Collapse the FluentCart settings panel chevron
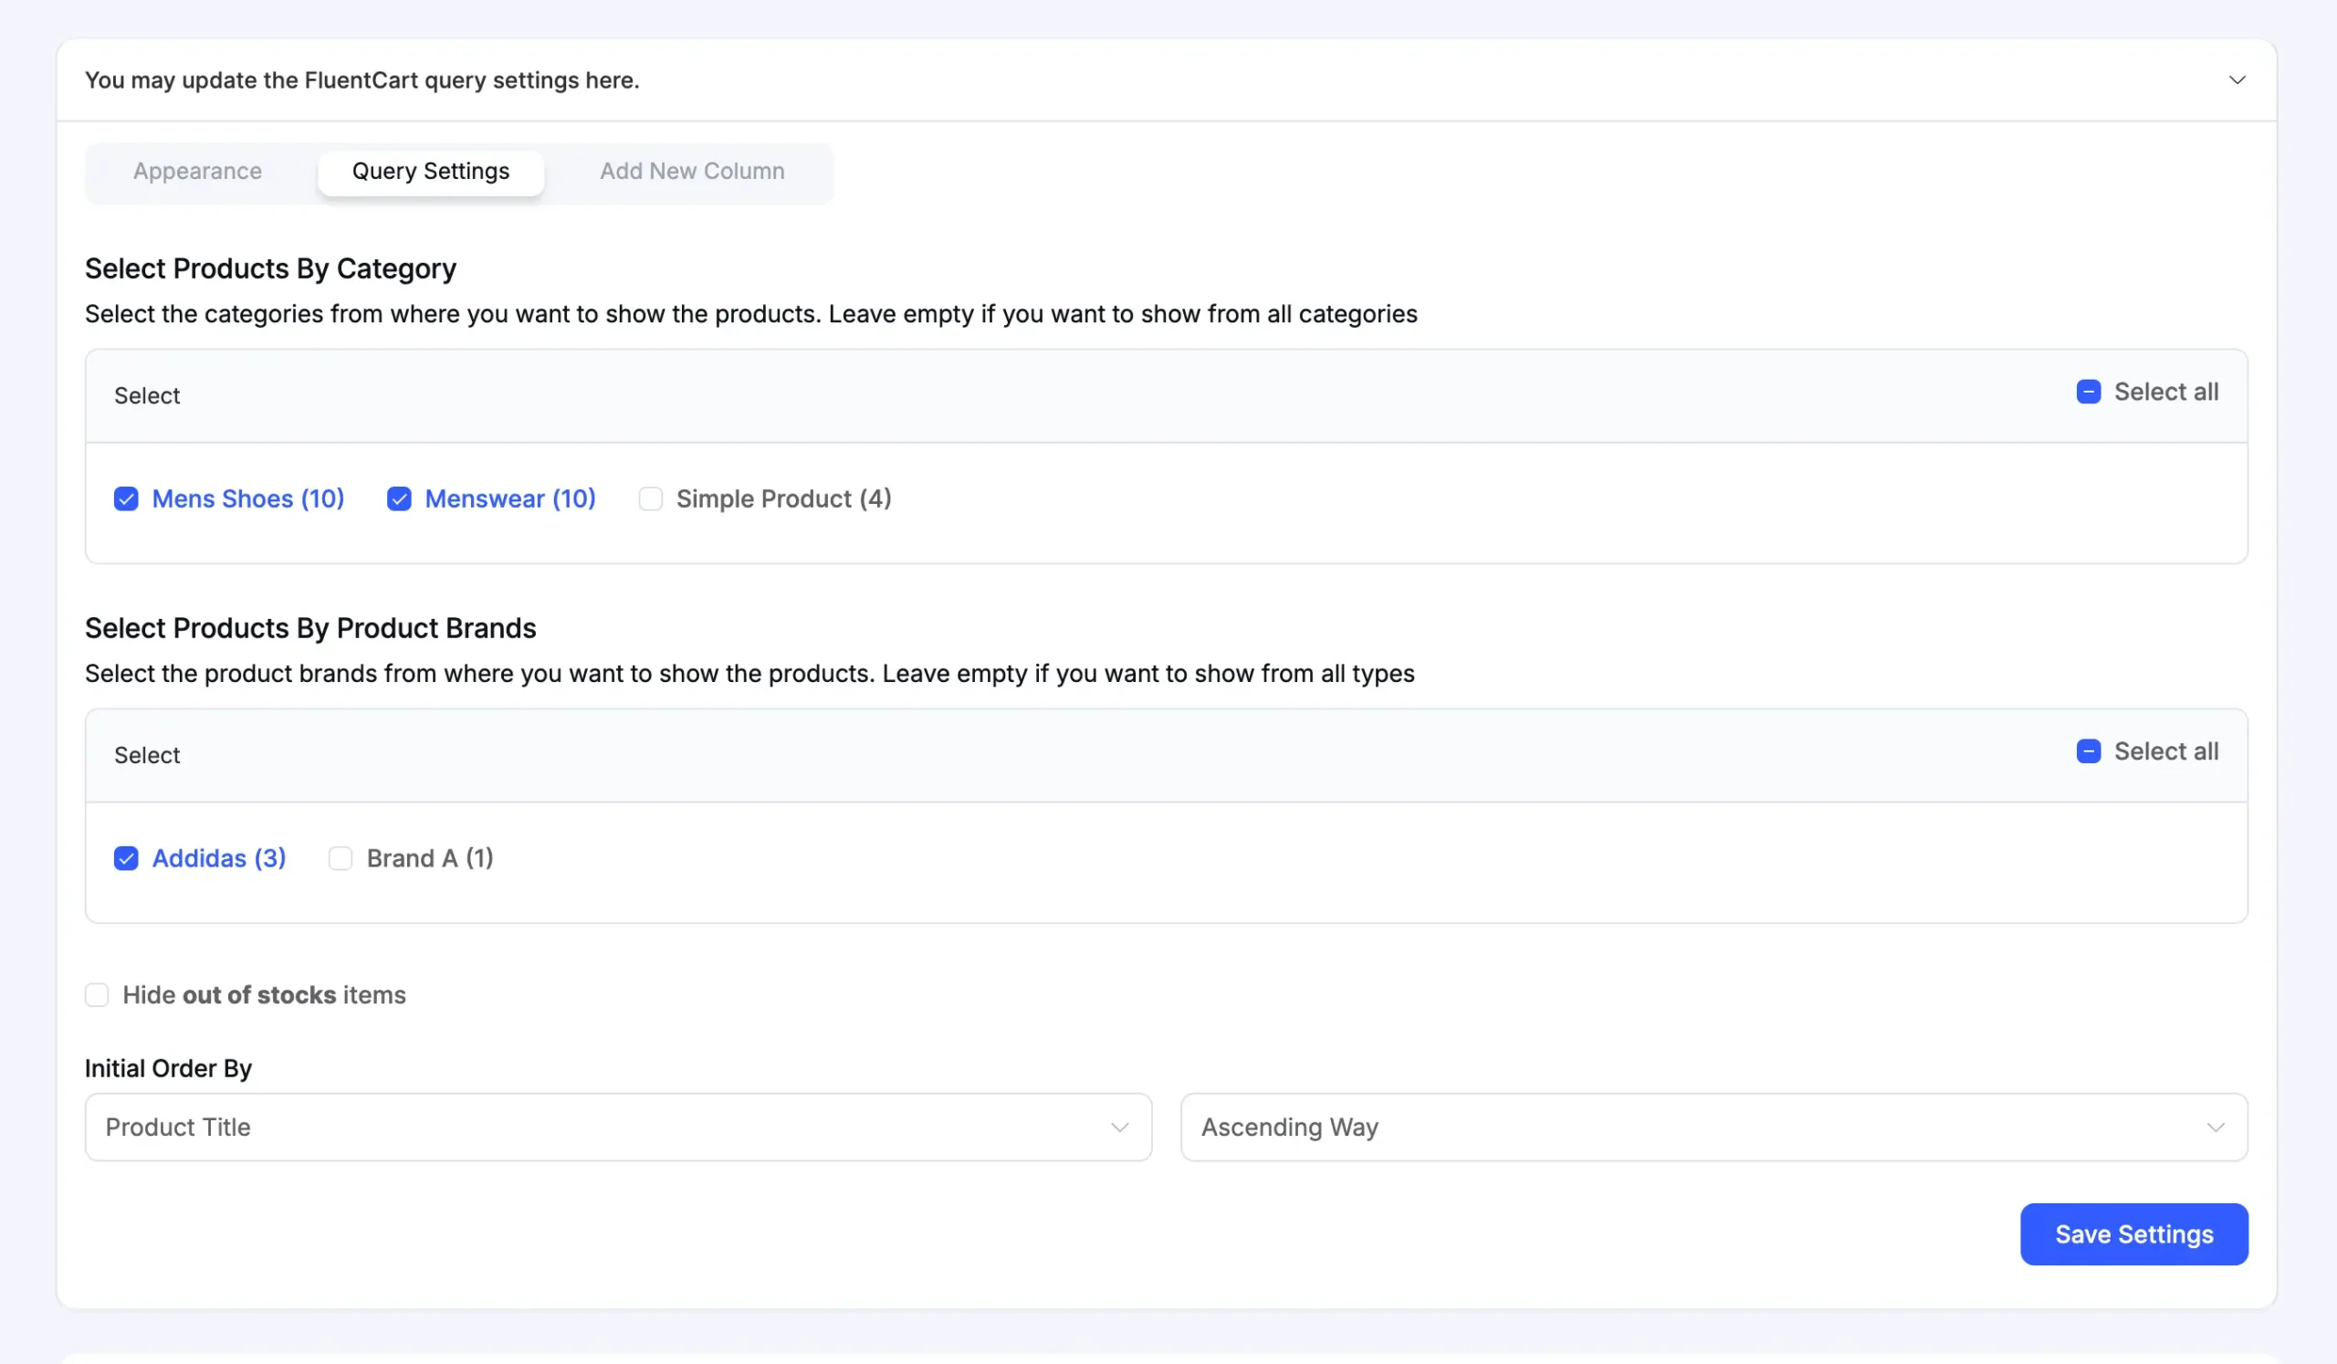 coord(2237,79)
